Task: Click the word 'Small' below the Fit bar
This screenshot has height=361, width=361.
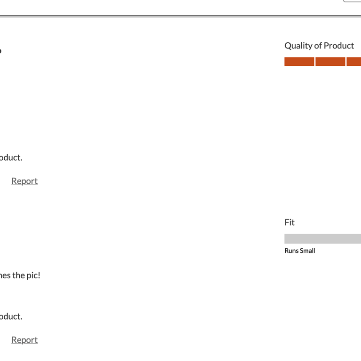Action: coord(307,251)
